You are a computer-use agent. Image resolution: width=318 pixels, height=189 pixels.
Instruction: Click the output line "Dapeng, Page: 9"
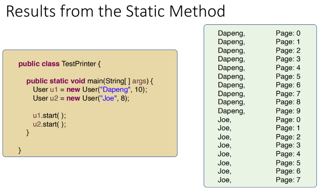click(x=259, y=111)
